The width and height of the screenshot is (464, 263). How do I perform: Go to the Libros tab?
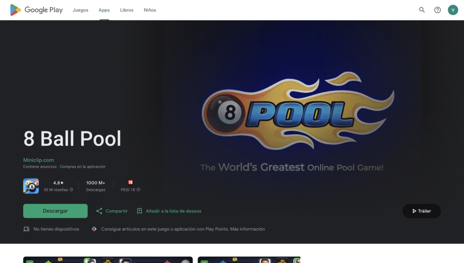tap(127, 10)
